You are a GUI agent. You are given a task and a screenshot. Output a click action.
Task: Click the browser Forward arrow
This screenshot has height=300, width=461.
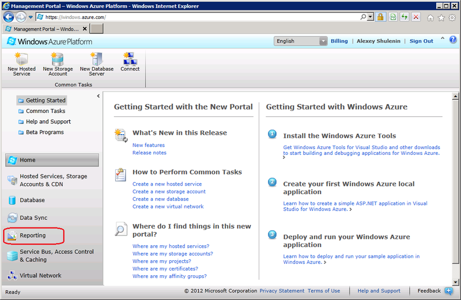(x=21, y=17)
